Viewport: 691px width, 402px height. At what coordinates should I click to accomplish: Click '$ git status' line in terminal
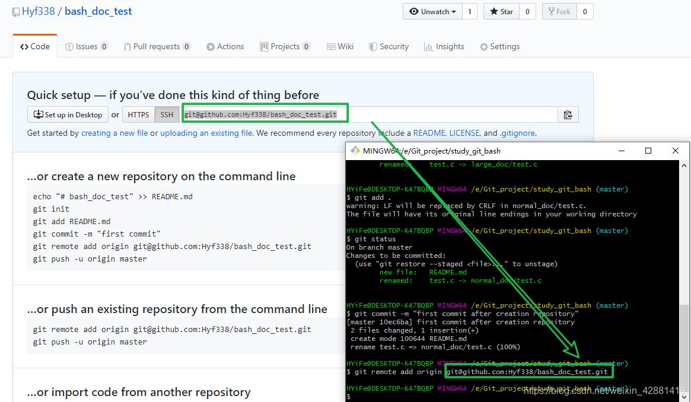point(371,239)
